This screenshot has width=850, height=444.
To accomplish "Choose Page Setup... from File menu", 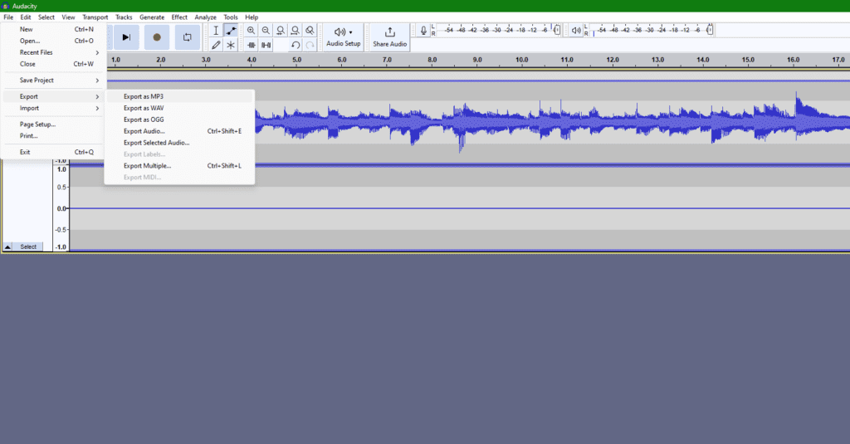I will [x=52, y=124].
